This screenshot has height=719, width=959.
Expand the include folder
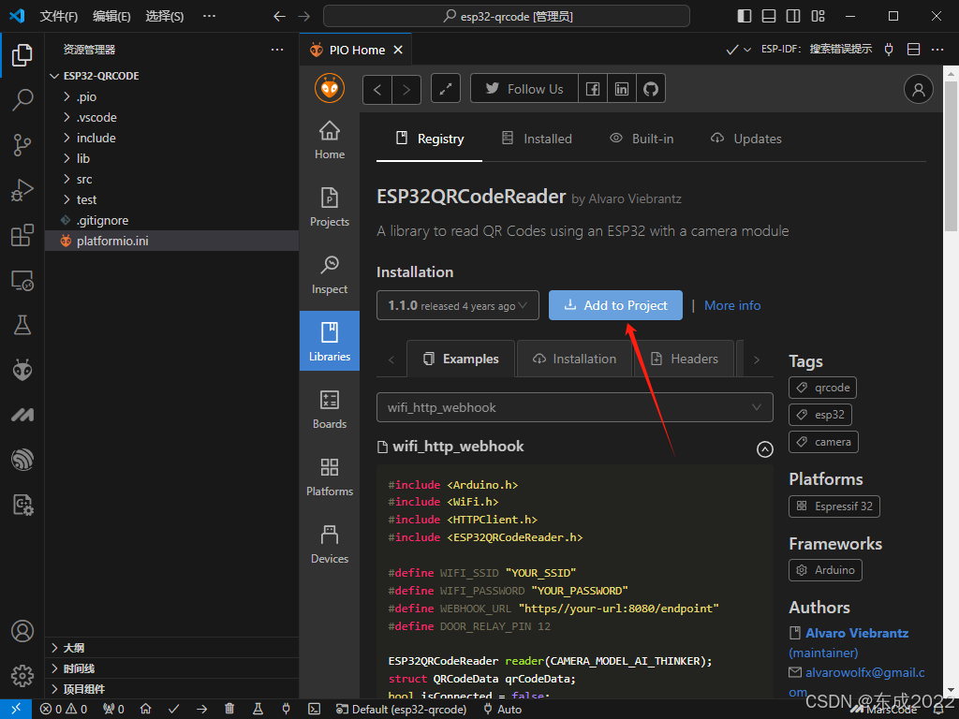[x=172, y=139]
